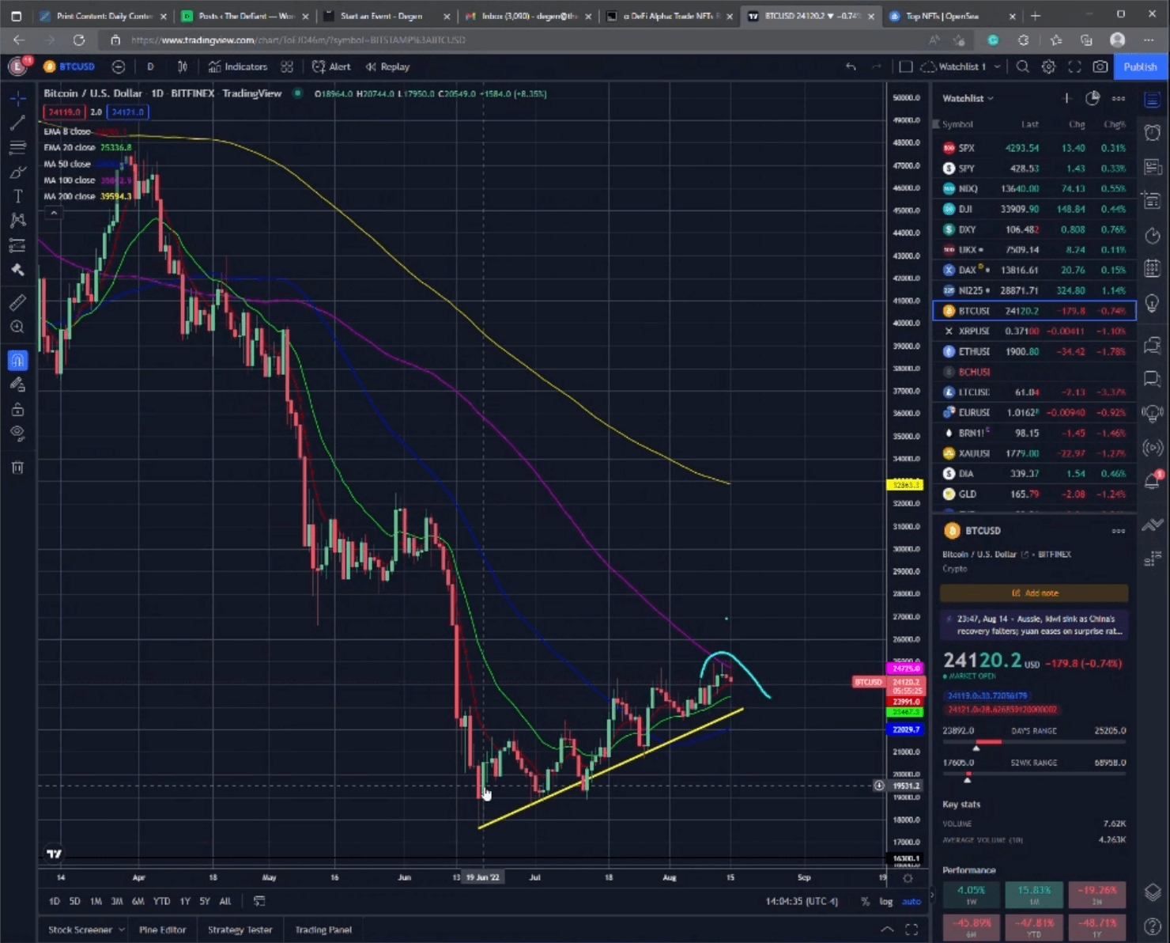Open the Hotlists flame panel
Image resolution: width=1170 pixels, height=943 pixels.
[x=1153, y=235]
